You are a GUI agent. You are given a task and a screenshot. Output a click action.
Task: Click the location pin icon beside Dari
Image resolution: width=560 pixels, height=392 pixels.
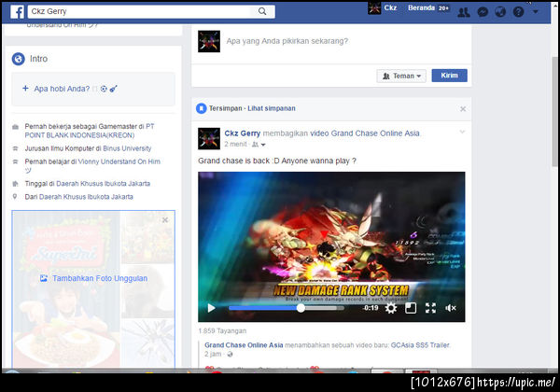15,196
